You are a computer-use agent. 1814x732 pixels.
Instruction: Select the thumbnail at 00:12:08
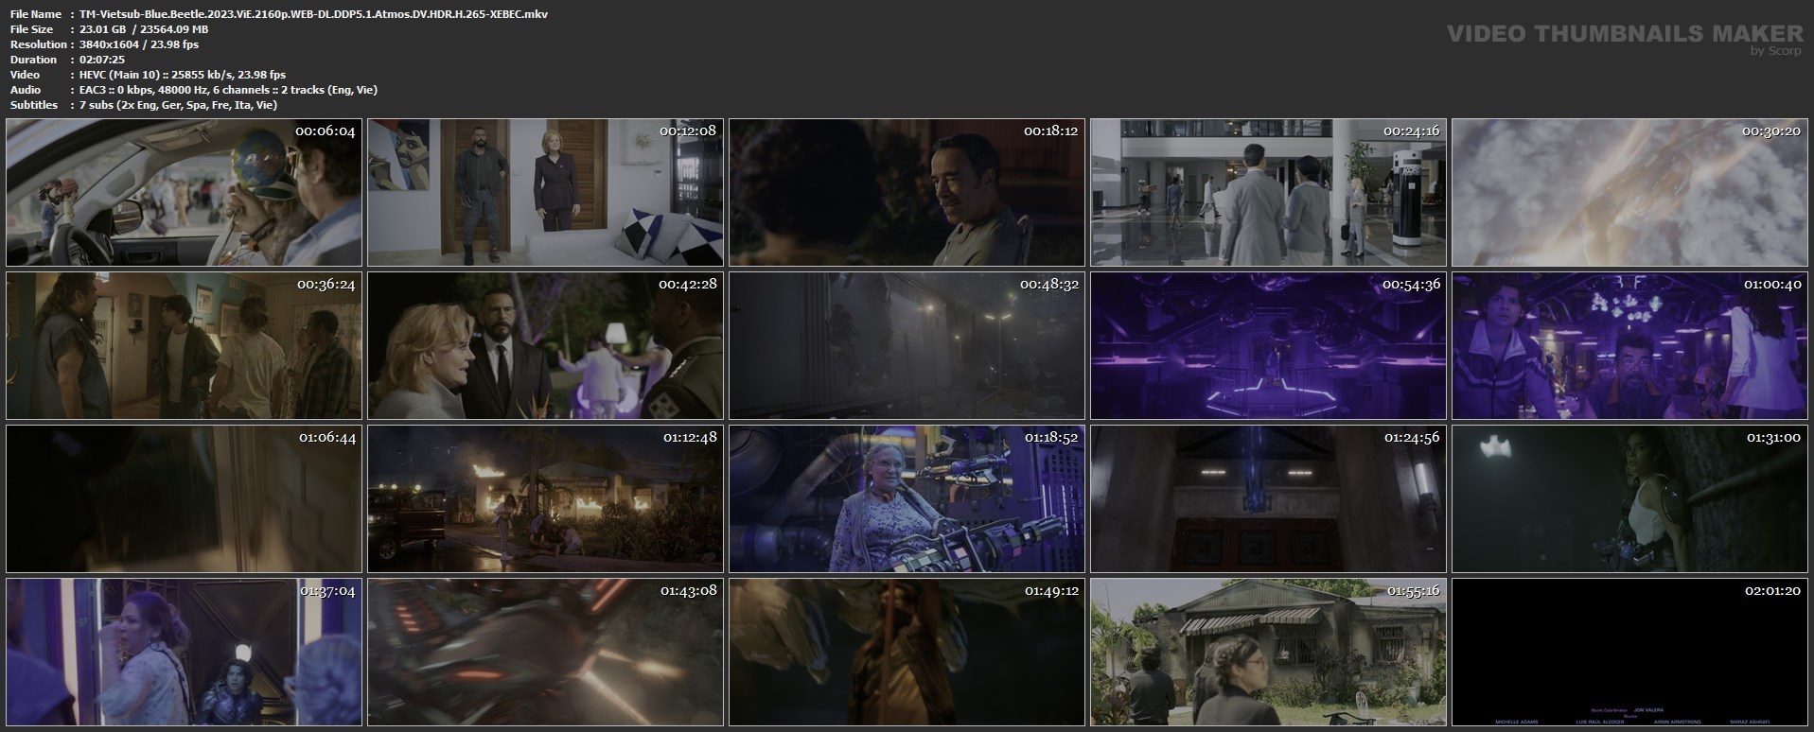click(x=545, y=192)
